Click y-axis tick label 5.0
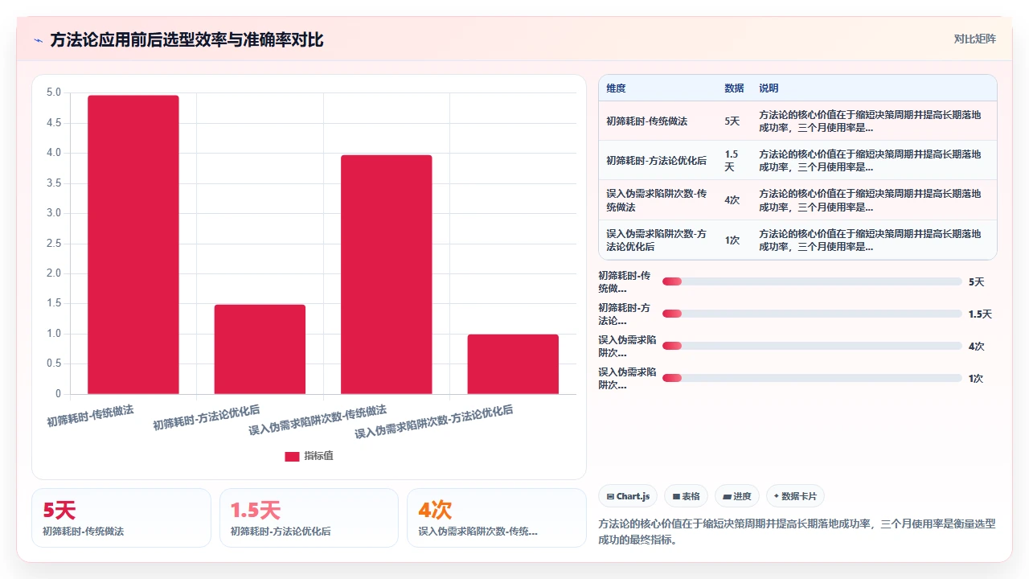Viewport: 1029px width, 579px height. coord(54,92)
